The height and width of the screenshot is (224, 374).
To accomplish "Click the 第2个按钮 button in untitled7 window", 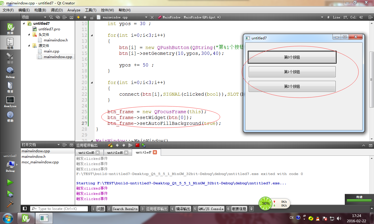I will click(292, 86).
